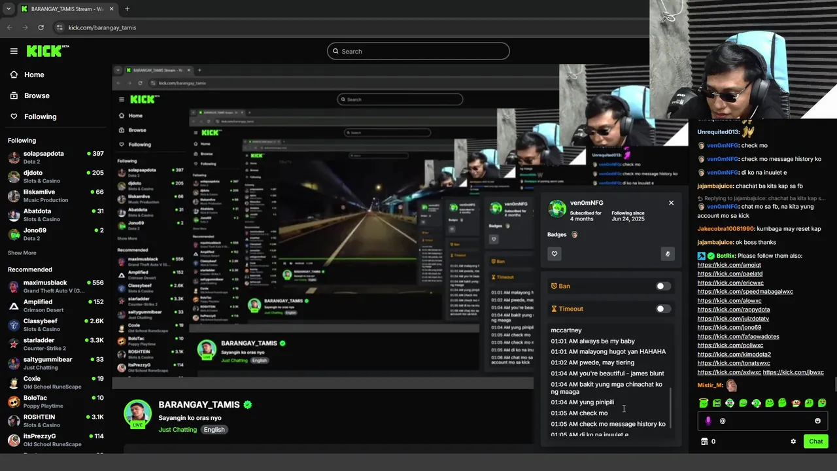This screenshot has height=471, width=837.
Task: Open the https://kick.com/amojqt chat link
Action: click(x=729, y=265)
